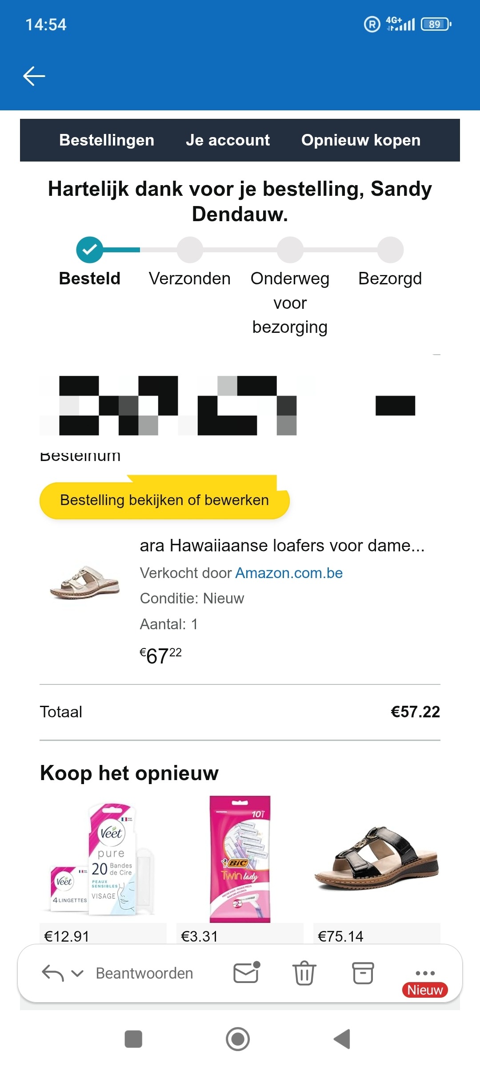The image size is (480, 1068).
Task: Open the Bestellingen section
Action: pos(107,140)
